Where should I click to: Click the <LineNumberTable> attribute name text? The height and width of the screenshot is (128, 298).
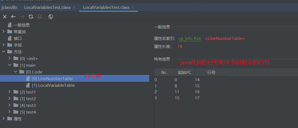coord(225,39)
